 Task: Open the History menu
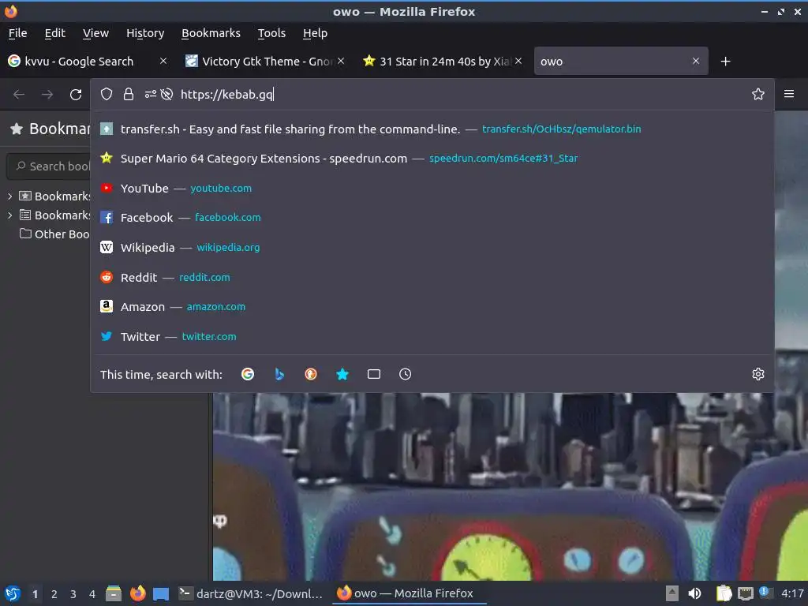click(x=145, y=33)
